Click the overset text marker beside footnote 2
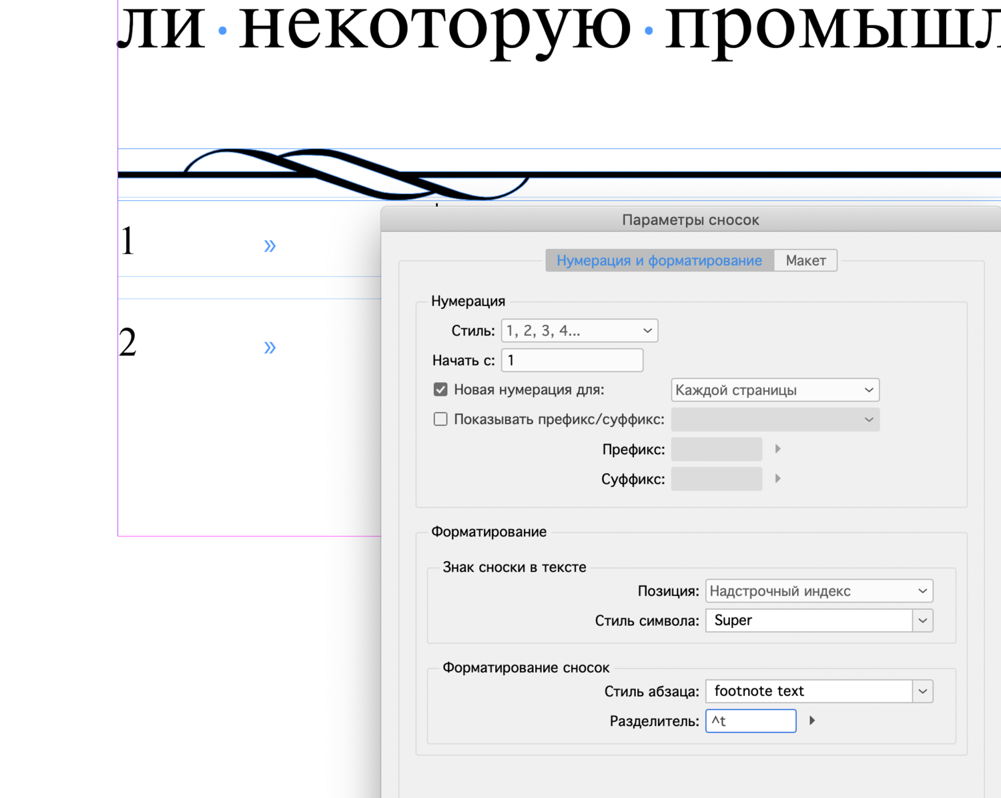The height and width of the screenshot is (798, 1001). click(270, 346)
